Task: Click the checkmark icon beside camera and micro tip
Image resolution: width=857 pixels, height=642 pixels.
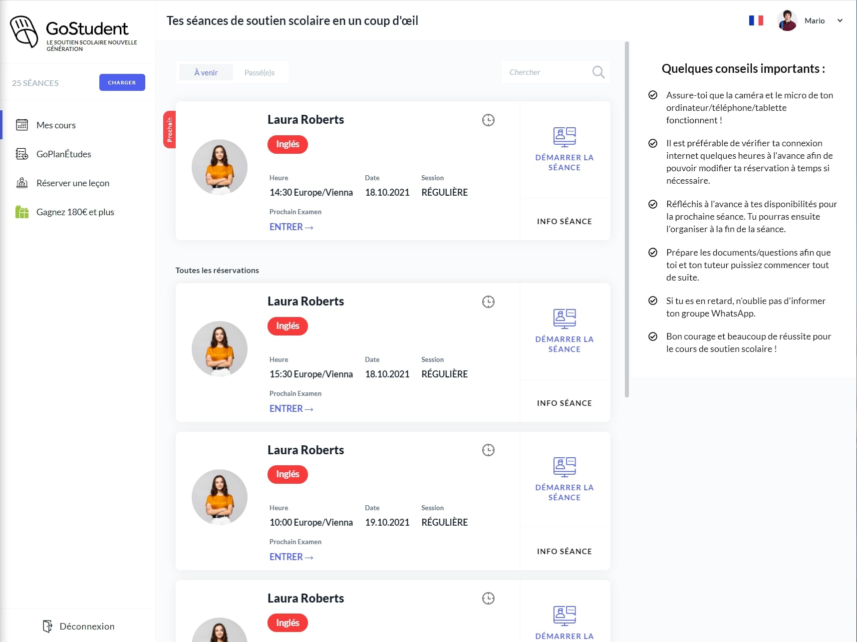Action: (652, 95)
